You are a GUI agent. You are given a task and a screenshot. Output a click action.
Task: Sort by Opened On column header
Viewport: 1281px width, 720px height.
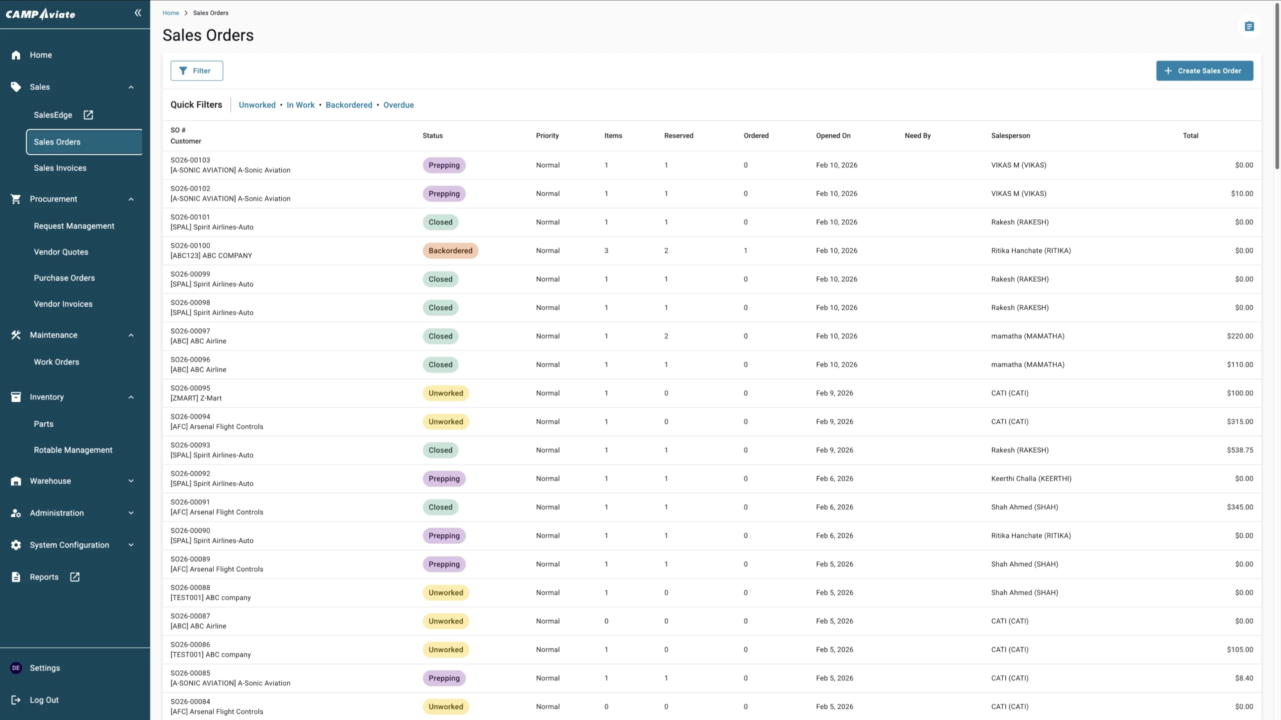(x=833, y=135)
